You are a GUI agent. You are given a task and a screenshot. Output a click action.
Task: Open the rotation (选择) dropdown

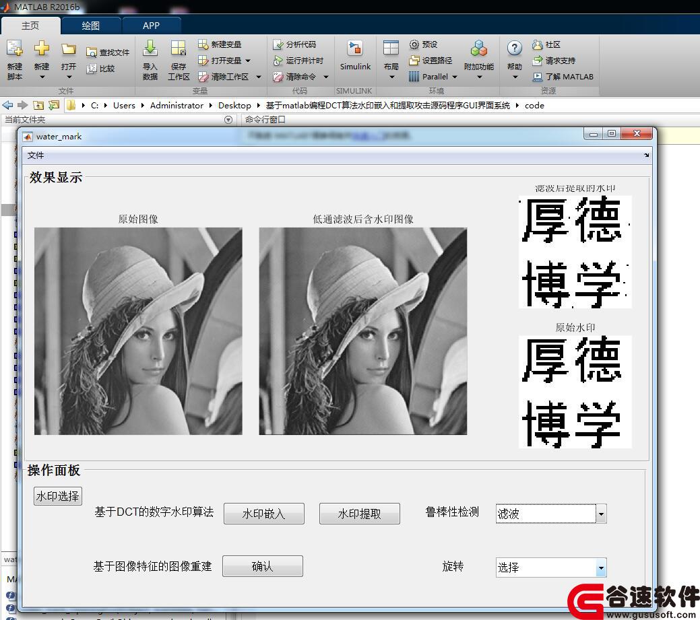click(x=601, y=567)
